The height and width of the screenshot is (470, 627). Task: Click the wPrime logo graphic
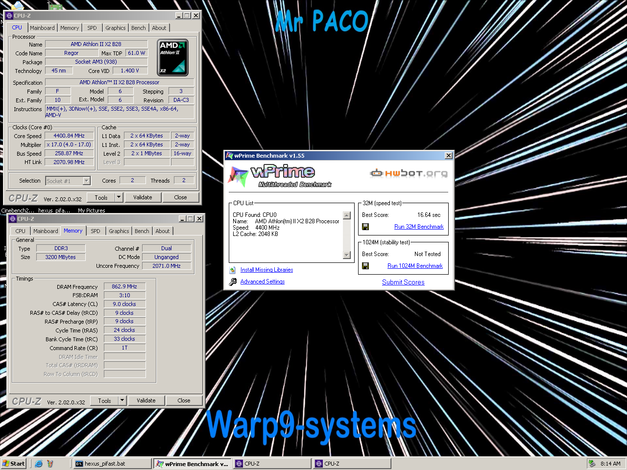[x=281, y=177]
